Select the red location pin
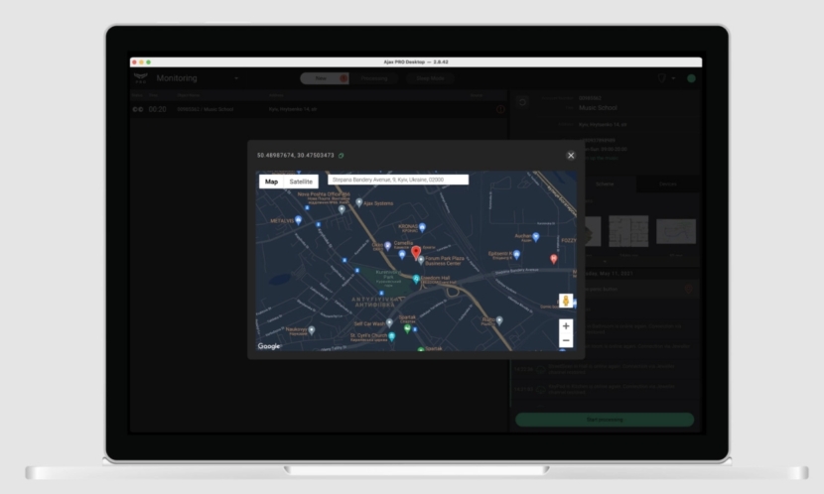Image resolution: width=824 pixels, height=494 pixels. coord(416,253)
